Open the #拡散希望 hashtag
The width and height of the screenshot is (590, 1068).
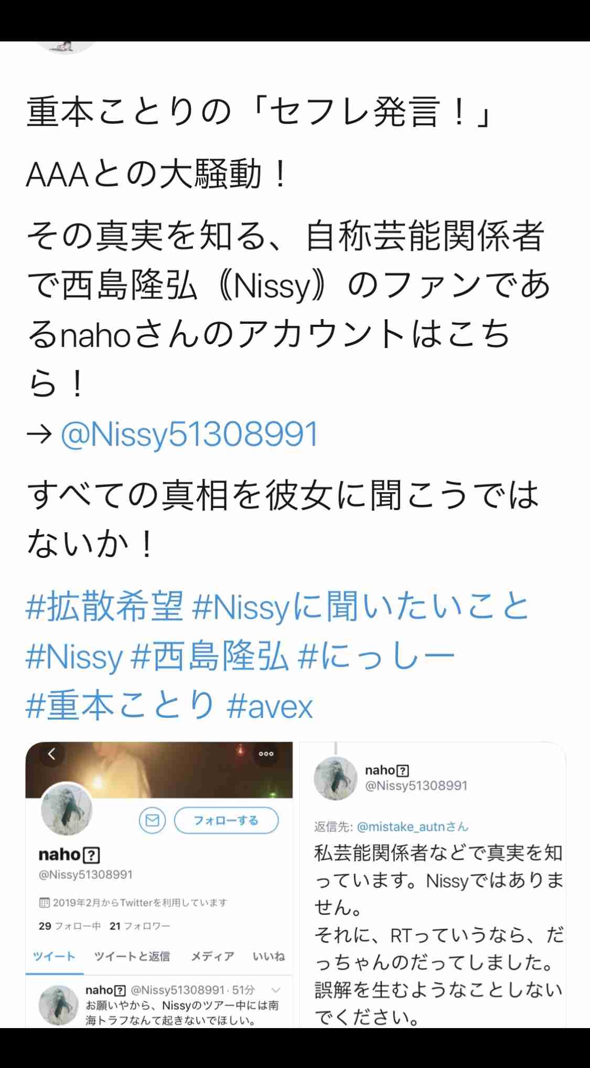[x=105, y=606]
